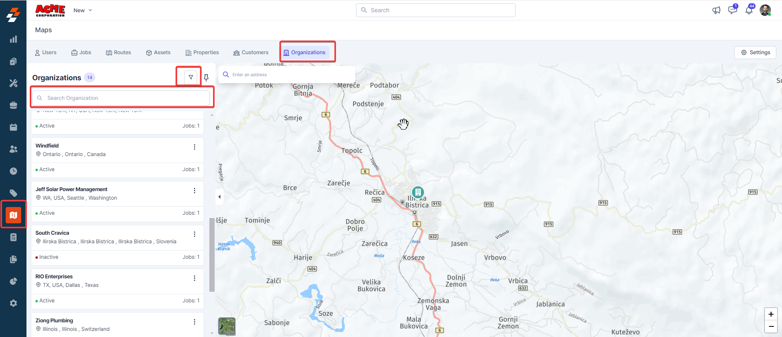The width and height of the screenshot is (782, 337).
Task: Open the notifications bell
Action: (749, 10)
